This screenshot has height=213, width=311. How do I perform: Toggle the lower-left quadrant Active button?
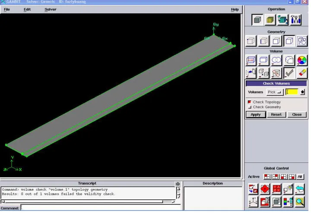pos(284,177)
